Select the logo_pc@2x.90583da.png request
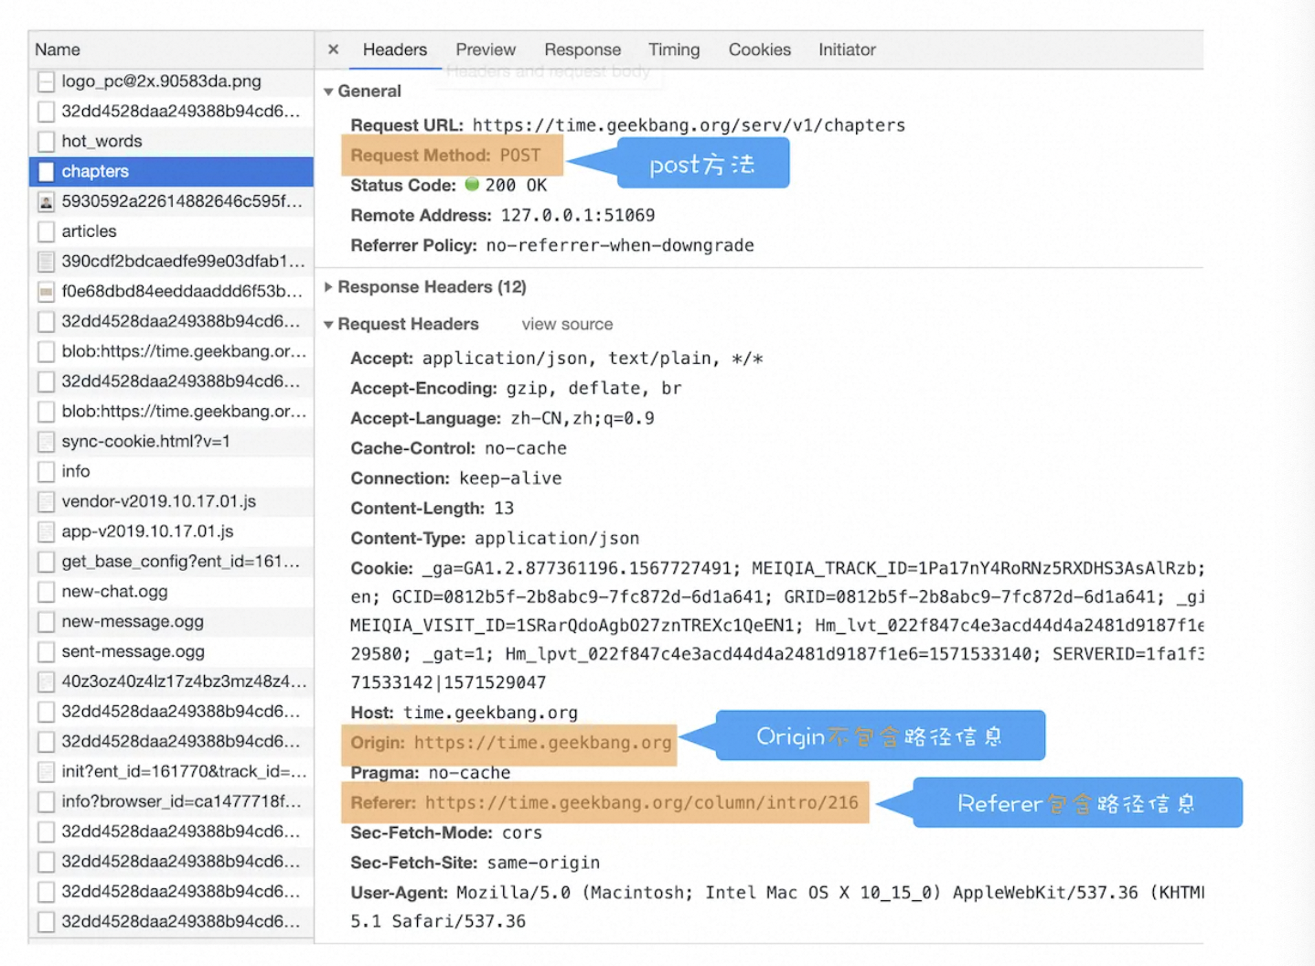 [x=171, y=81]
